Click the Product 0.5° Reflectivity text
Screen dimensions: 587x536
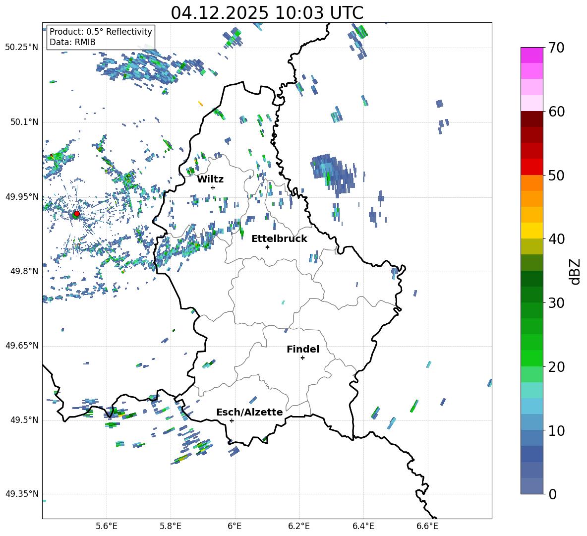point(101,32)
